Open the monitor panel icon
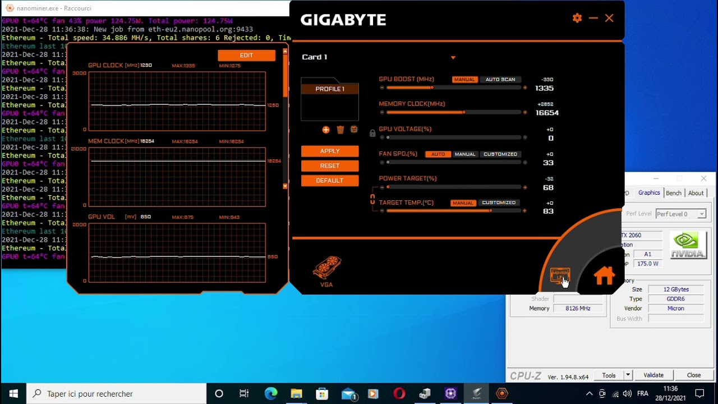This screenshot has width=718, height=404. [x=560, y=274]
